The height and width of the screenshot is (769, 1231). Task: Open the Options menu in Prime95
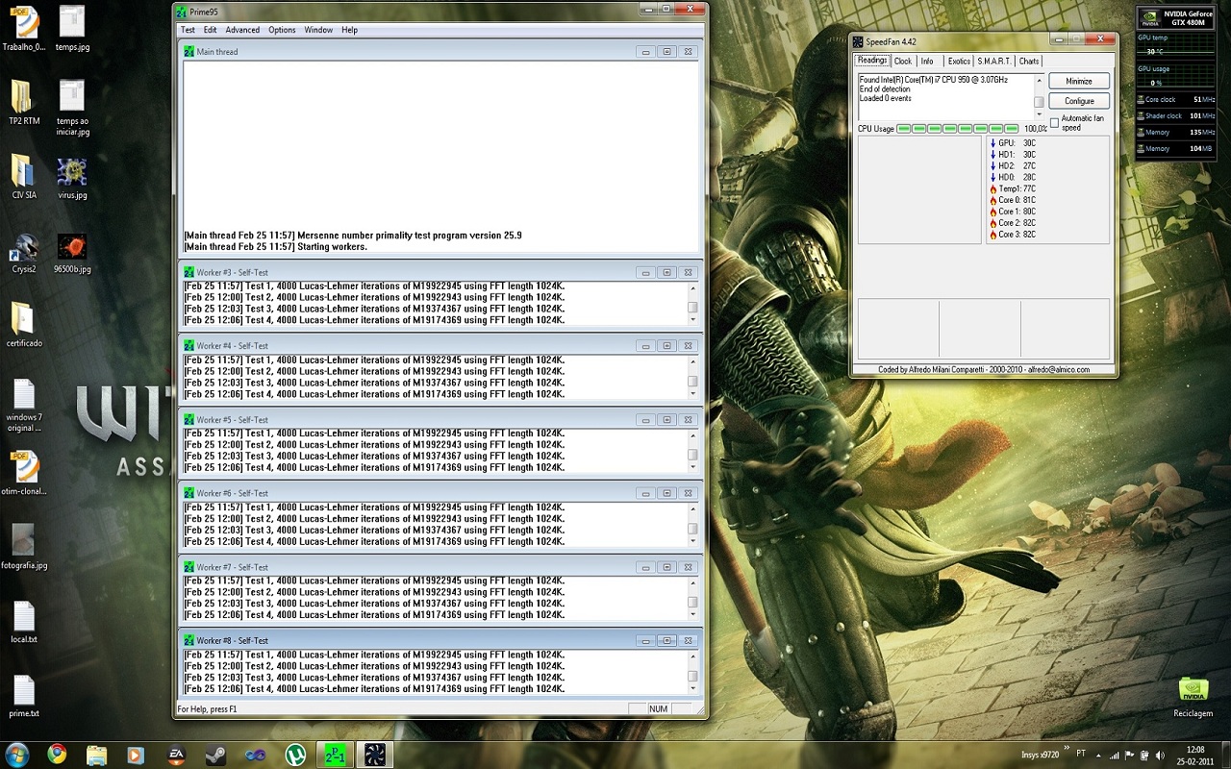point(282,30)
